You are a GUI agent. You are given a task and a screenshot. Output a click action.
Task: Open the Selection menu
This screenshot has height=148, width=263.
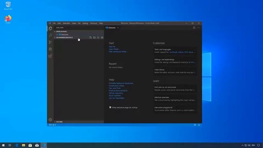tap(67, 23)
